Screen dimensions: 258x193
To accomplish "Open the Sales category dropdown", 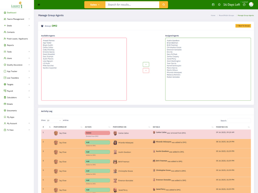I will tap(95, 5).
